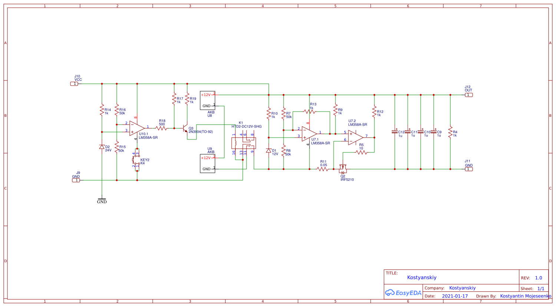Image resolution: width=556 pixels, height=307 pixels.
Task: Select the U10.1 LM358A op-amp symbol
Action: click(x=137, y=128)
